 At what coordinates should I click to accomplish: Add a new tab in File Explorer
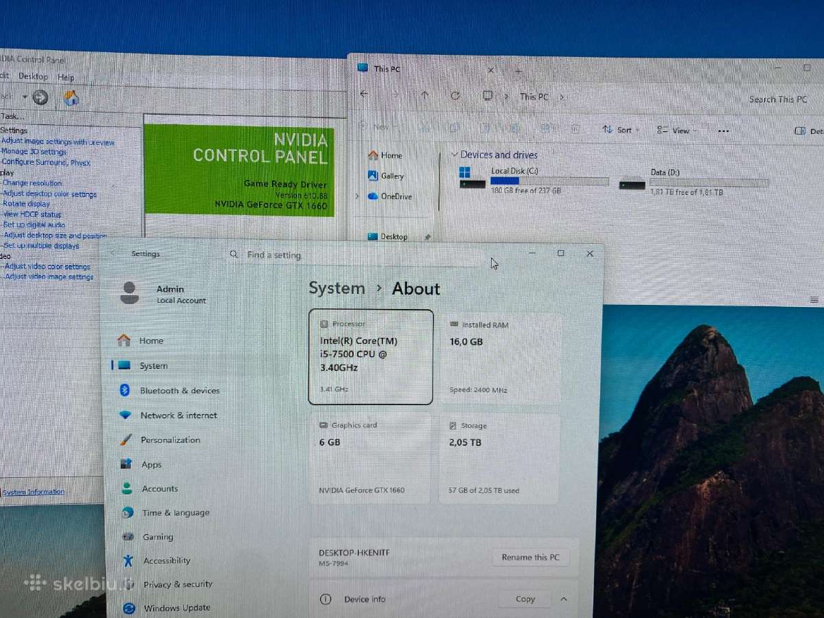point(518,71)
